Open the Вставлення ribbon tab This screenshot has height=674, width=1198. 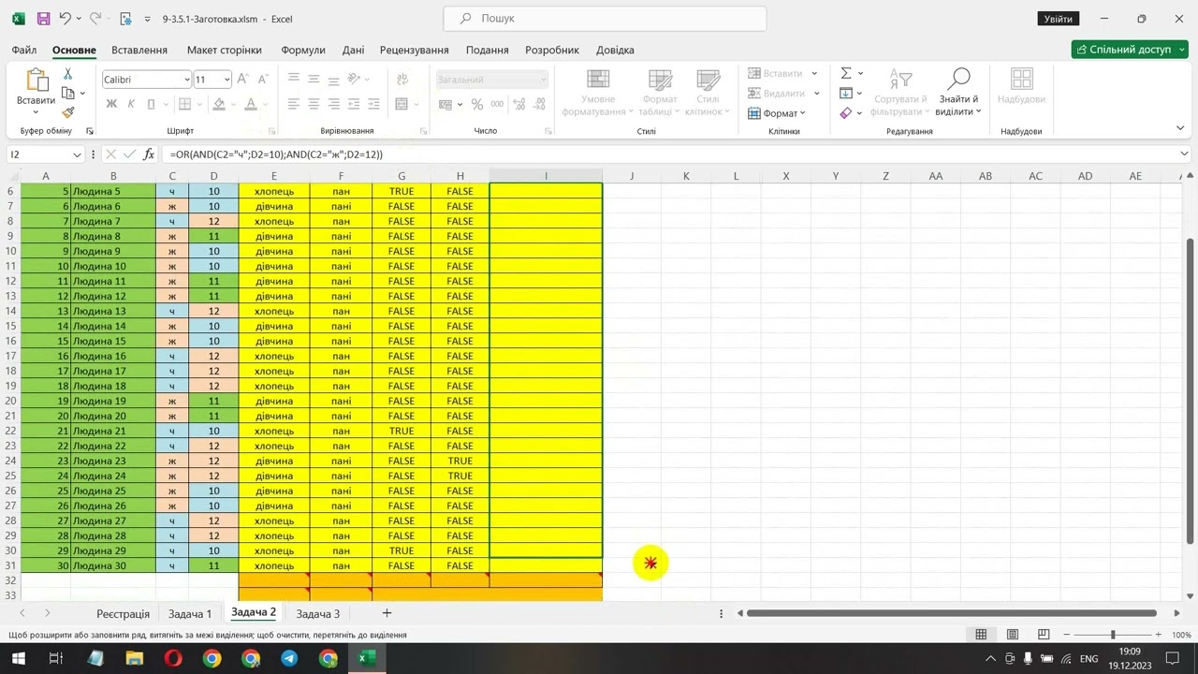pyautogui.click(x=139, y=50)
